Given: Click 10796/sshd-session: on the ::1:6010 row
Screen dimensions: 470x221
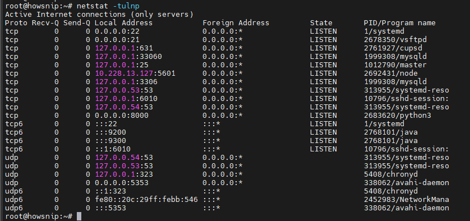Looking at the screenshot, I should [x=407, y=149].
